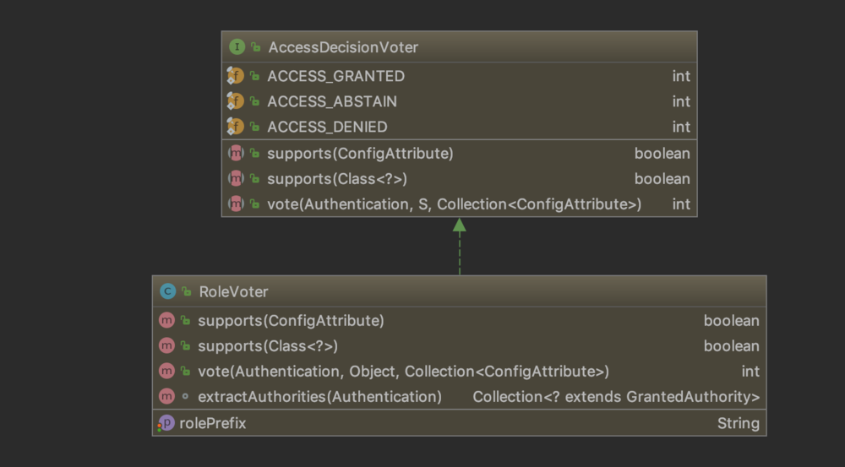
Task: Click the method icon of AccessDecisionVoter vote
Action: [236, 204]
